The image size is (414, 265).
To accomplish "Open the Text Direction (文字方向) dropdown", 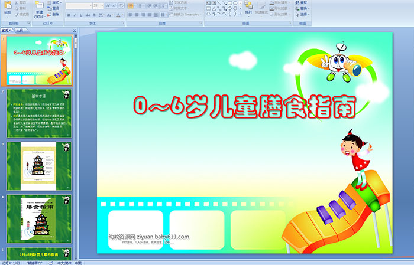I will [x=179, y=2].
